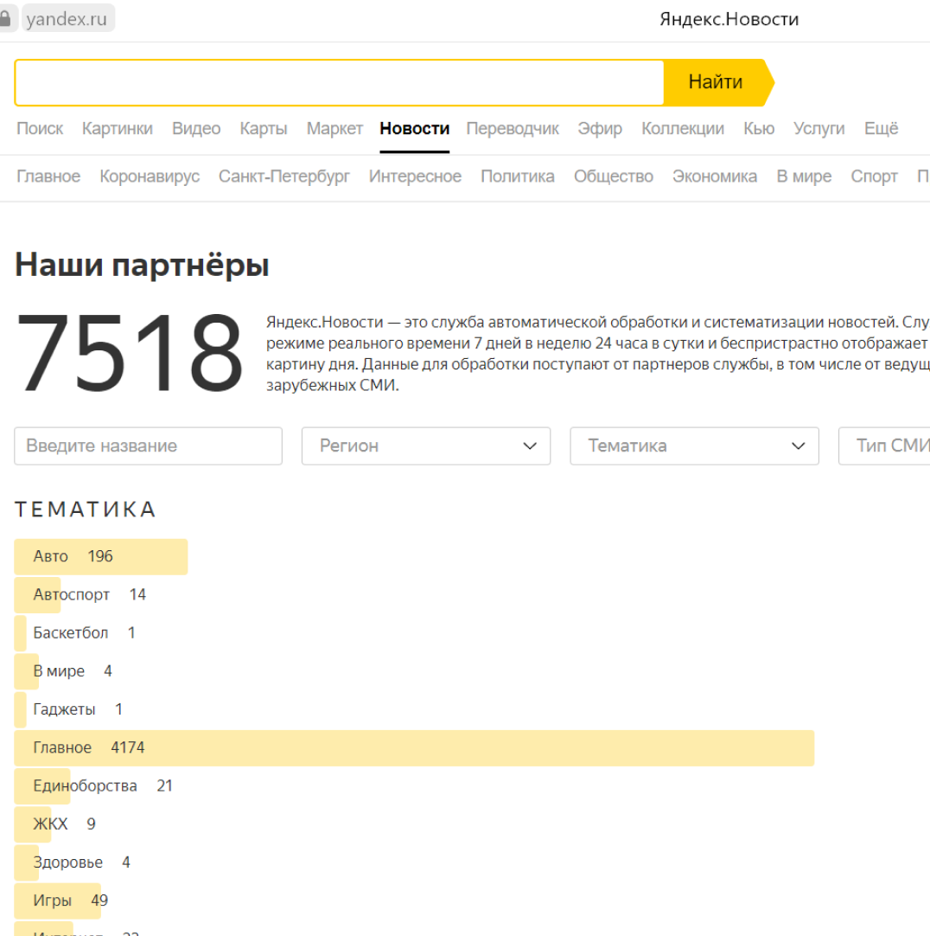Go to the Спорт news rubric
The height and width of the screenshot is (936, 930).
point(875,176)
